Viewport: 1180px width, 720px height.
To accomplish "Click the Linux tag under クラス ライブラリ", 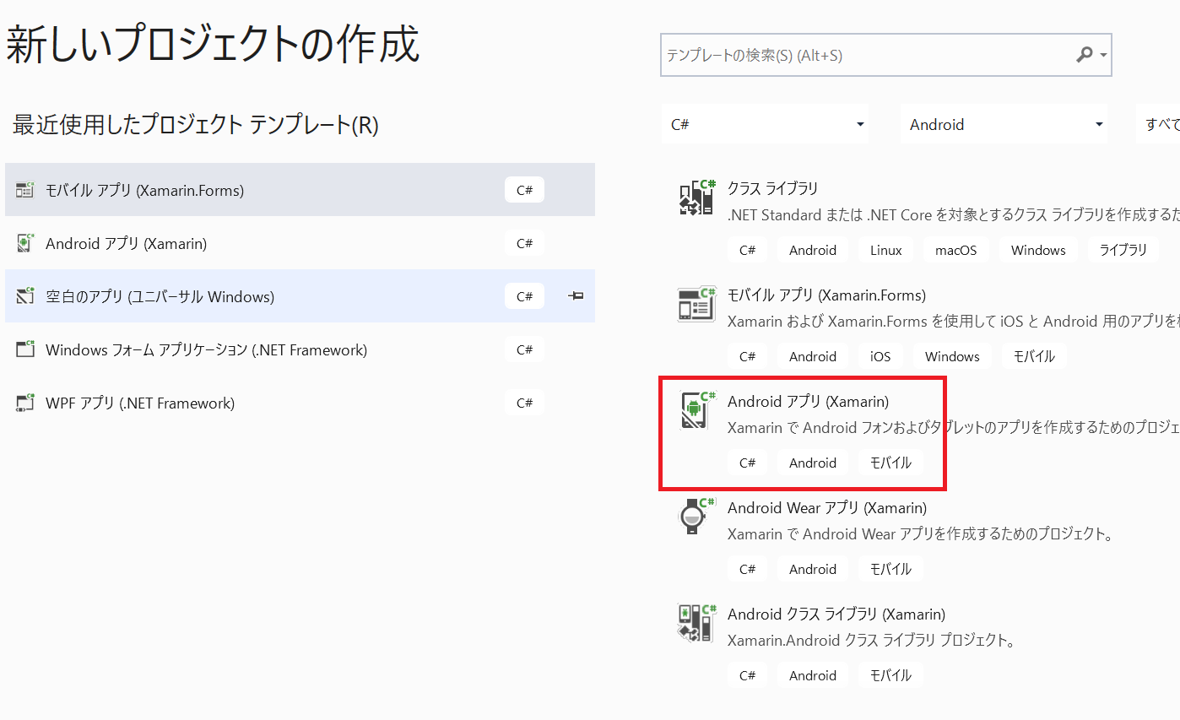I will [886, 250].
